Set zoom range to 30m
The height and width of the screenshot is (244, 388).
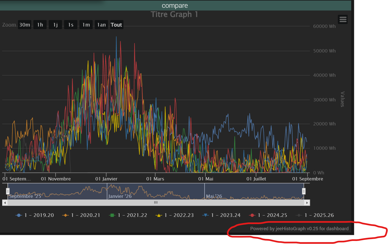point(25,25)
